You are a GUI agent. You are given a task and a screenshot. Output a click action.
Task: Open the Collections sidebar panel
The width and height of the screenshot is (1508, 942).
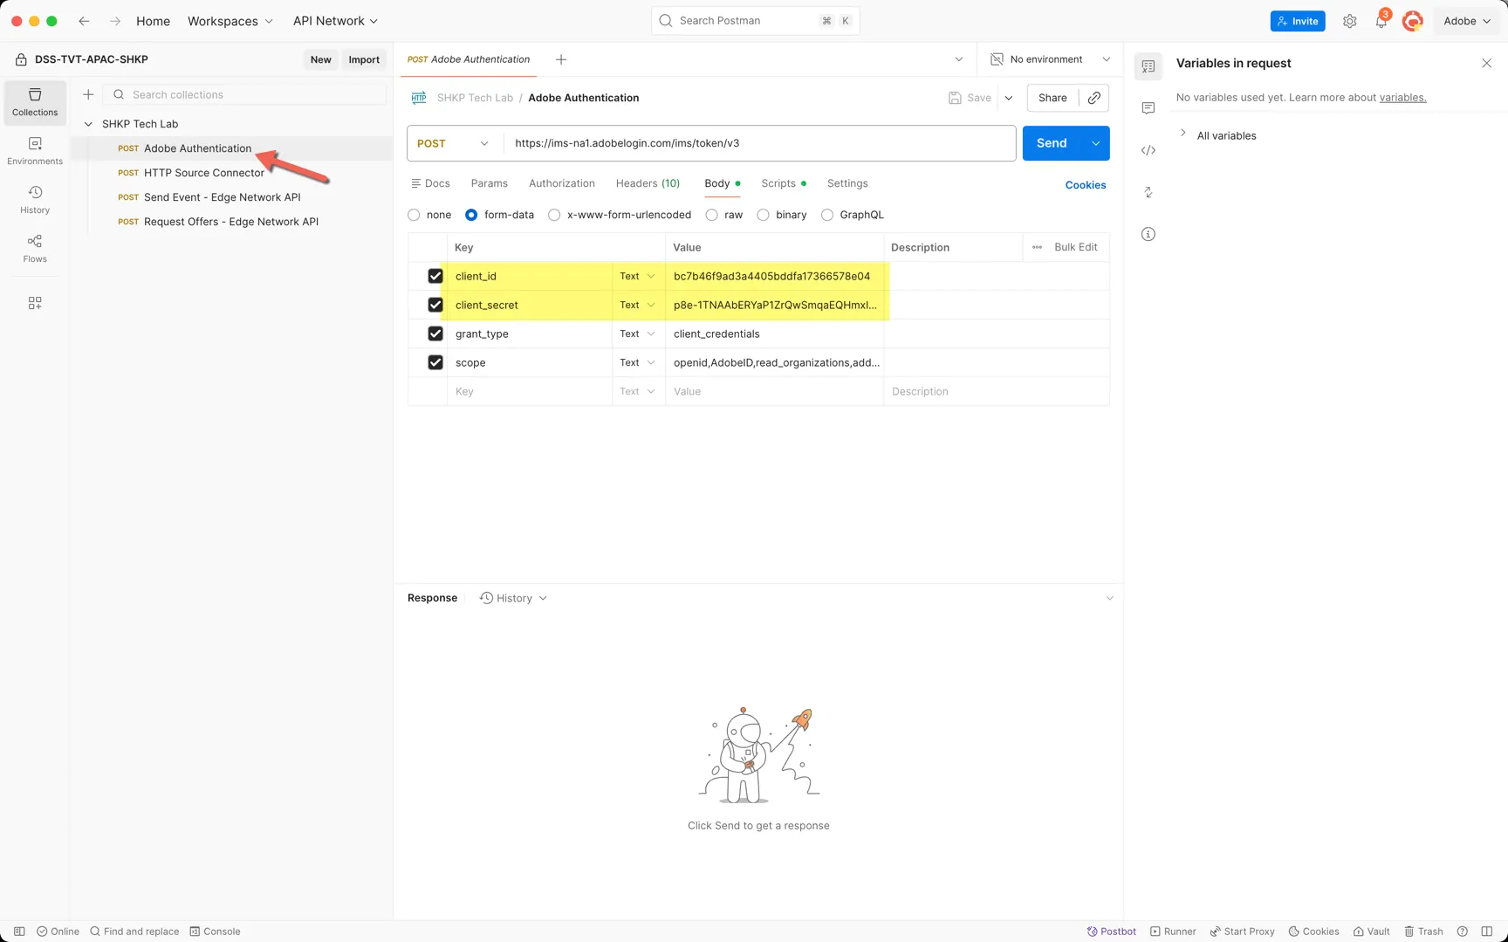(35, 102)
